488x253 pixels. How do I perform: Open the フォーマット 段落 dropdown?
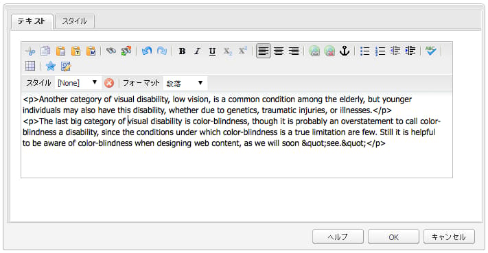[185, 83]
